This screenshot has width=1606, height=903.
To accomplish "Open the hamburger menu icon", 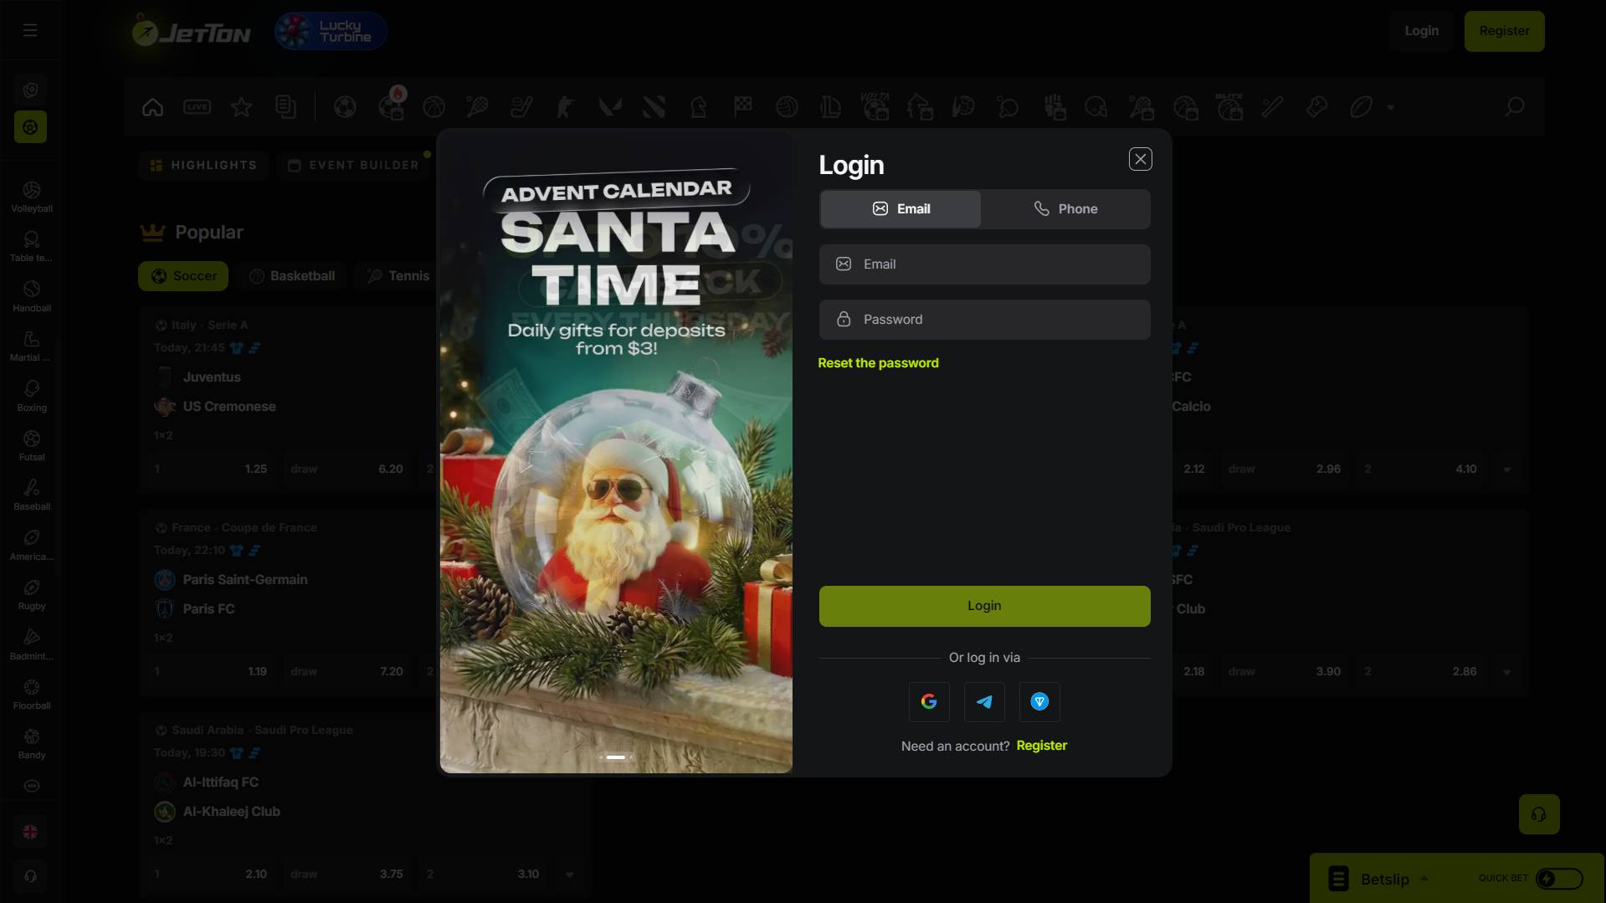I will 30,31.
